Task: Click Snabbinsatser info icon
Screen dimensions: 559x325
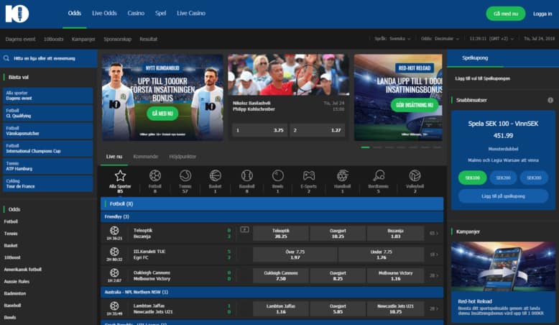Action: coord(550,100)
